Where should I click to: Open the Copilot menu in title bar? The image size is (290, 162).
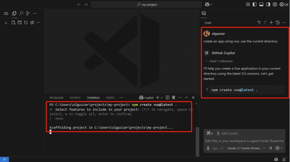tap(209, 5)
